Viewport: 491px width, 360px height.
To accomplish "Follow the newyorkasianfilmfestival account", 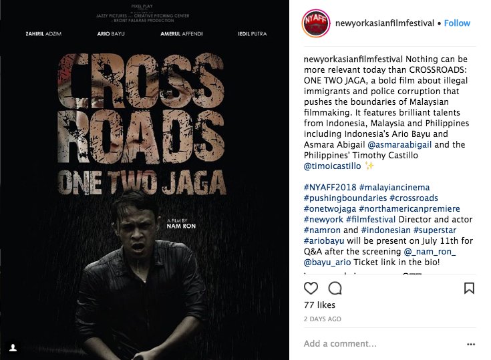I will (x=457, y=23).
